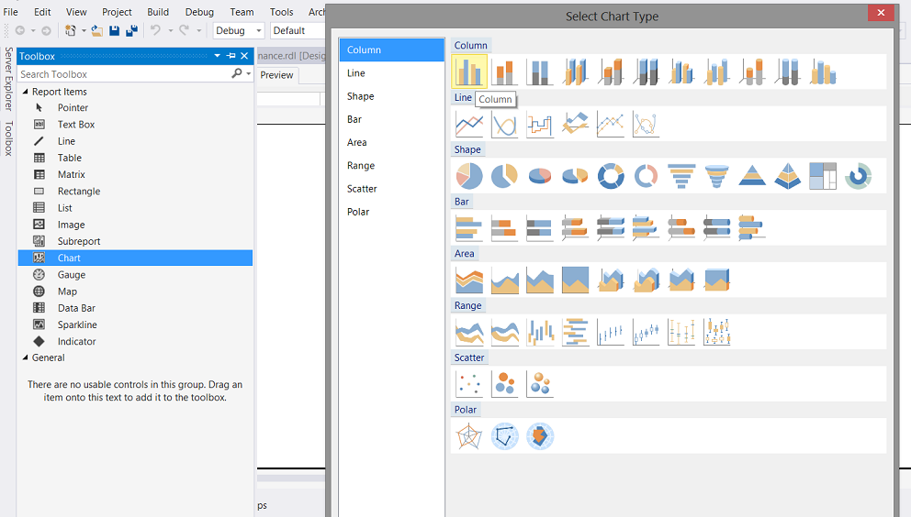Viewport: 911px width, 517px height.
Task: Select the Sparkline toolbox item
Action: pyautogui.click(x=135, y=324)
